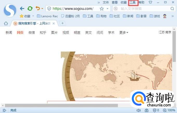Focus the 输入文字搜索 search box
Screen dimensions: 177x113
144,9
